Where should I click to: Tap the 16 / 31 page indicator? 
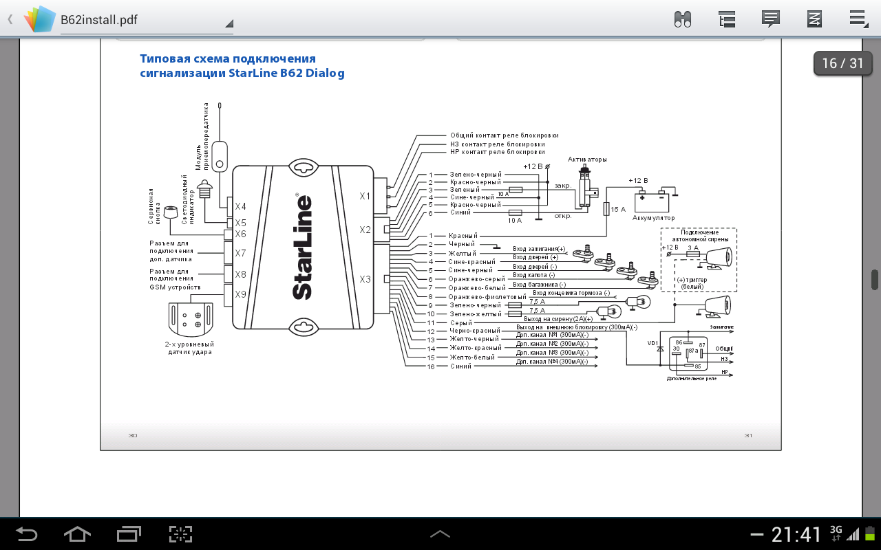[x=842, y=63]
